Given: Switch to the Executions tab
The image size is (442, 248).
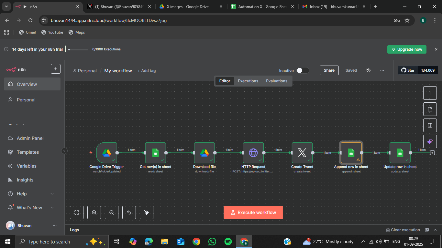Looking at the screenshot, I should tap(248, 81).
